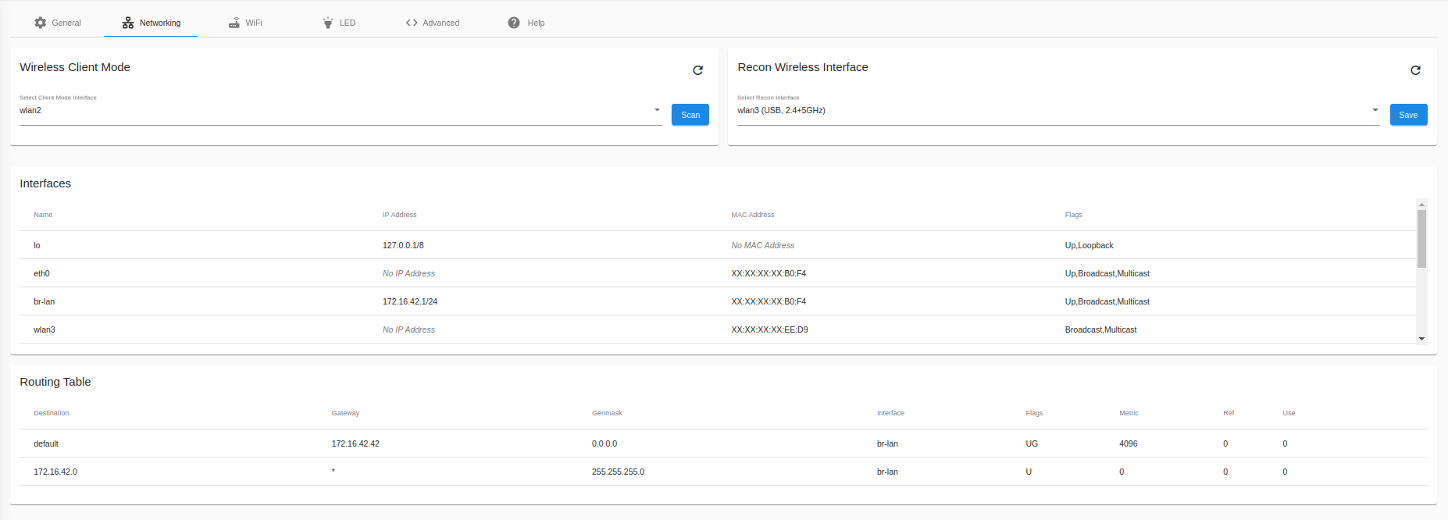Click the Interfaces Name column header
The image size is (1448, 520).
(x=43, y=215)
